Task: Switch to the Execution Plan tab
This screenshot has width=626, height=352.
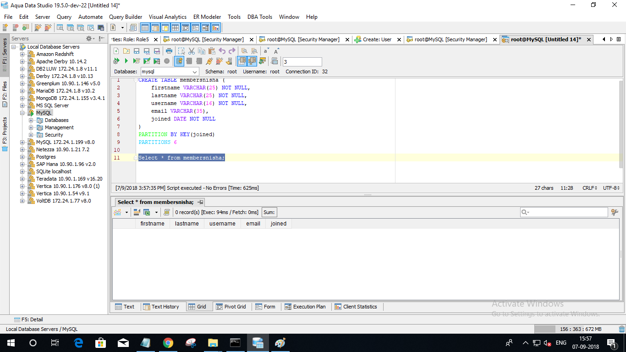Action: pyautogui.click(x=305, y=307)
